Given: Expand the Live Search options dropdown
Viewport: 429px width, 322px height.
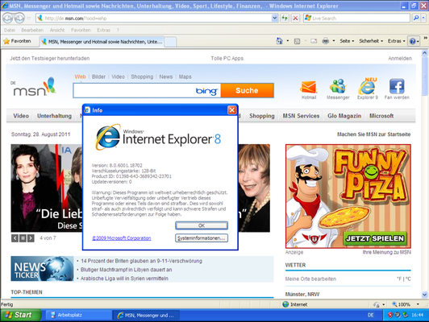Looking at the screenshot, I should [x=423, y=19].
